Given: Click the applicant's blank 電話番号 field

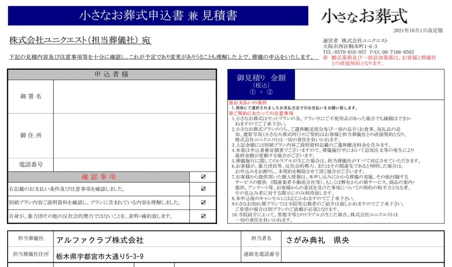Looking at the screenshot, I should point(135,165).
